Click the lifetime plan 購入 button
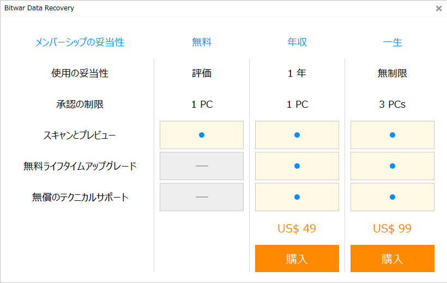The image size is (447, 283). [x=392, y=259]
